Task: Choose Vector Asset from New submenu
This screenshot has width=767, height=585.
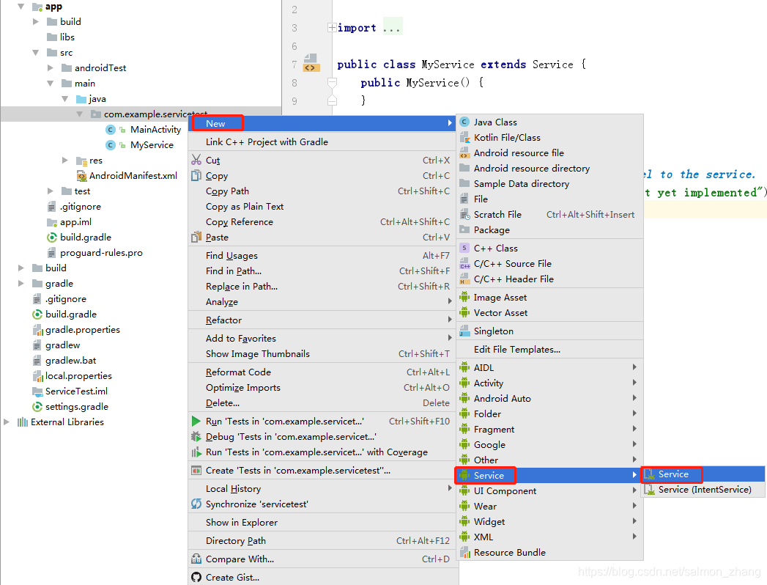Action: (x=549, y=312)
